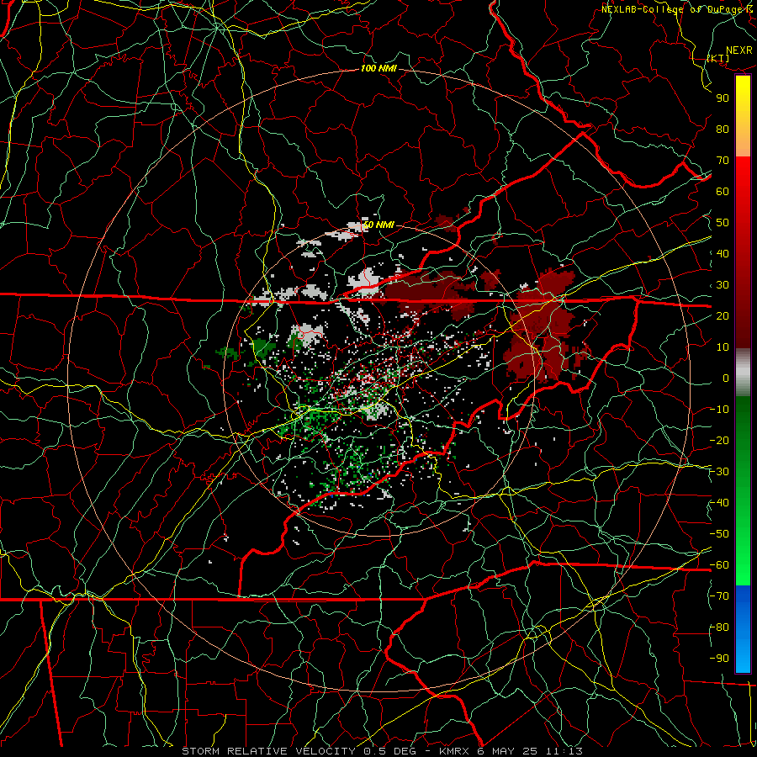Screen dimensions: 757x757
Task: Click the 10 value on velocity scale
Action: pos(723,347)
